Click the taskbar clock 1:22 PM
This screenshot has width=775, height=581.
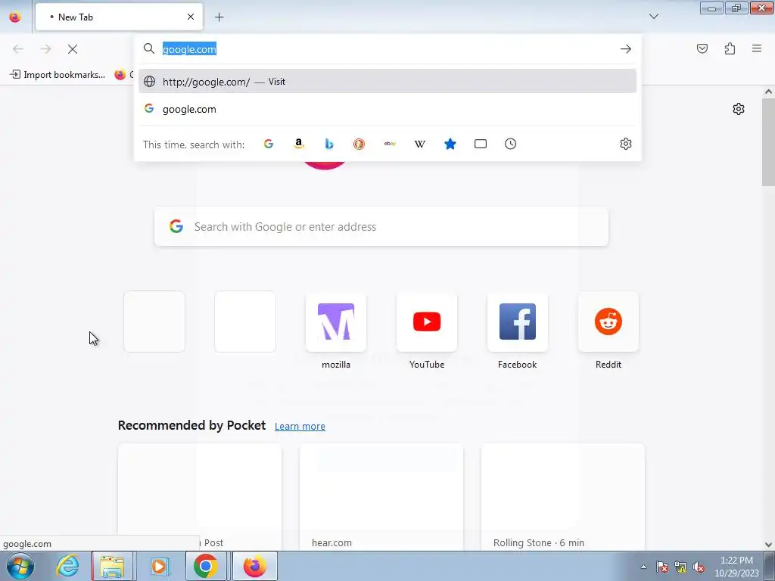click(736, 567)
